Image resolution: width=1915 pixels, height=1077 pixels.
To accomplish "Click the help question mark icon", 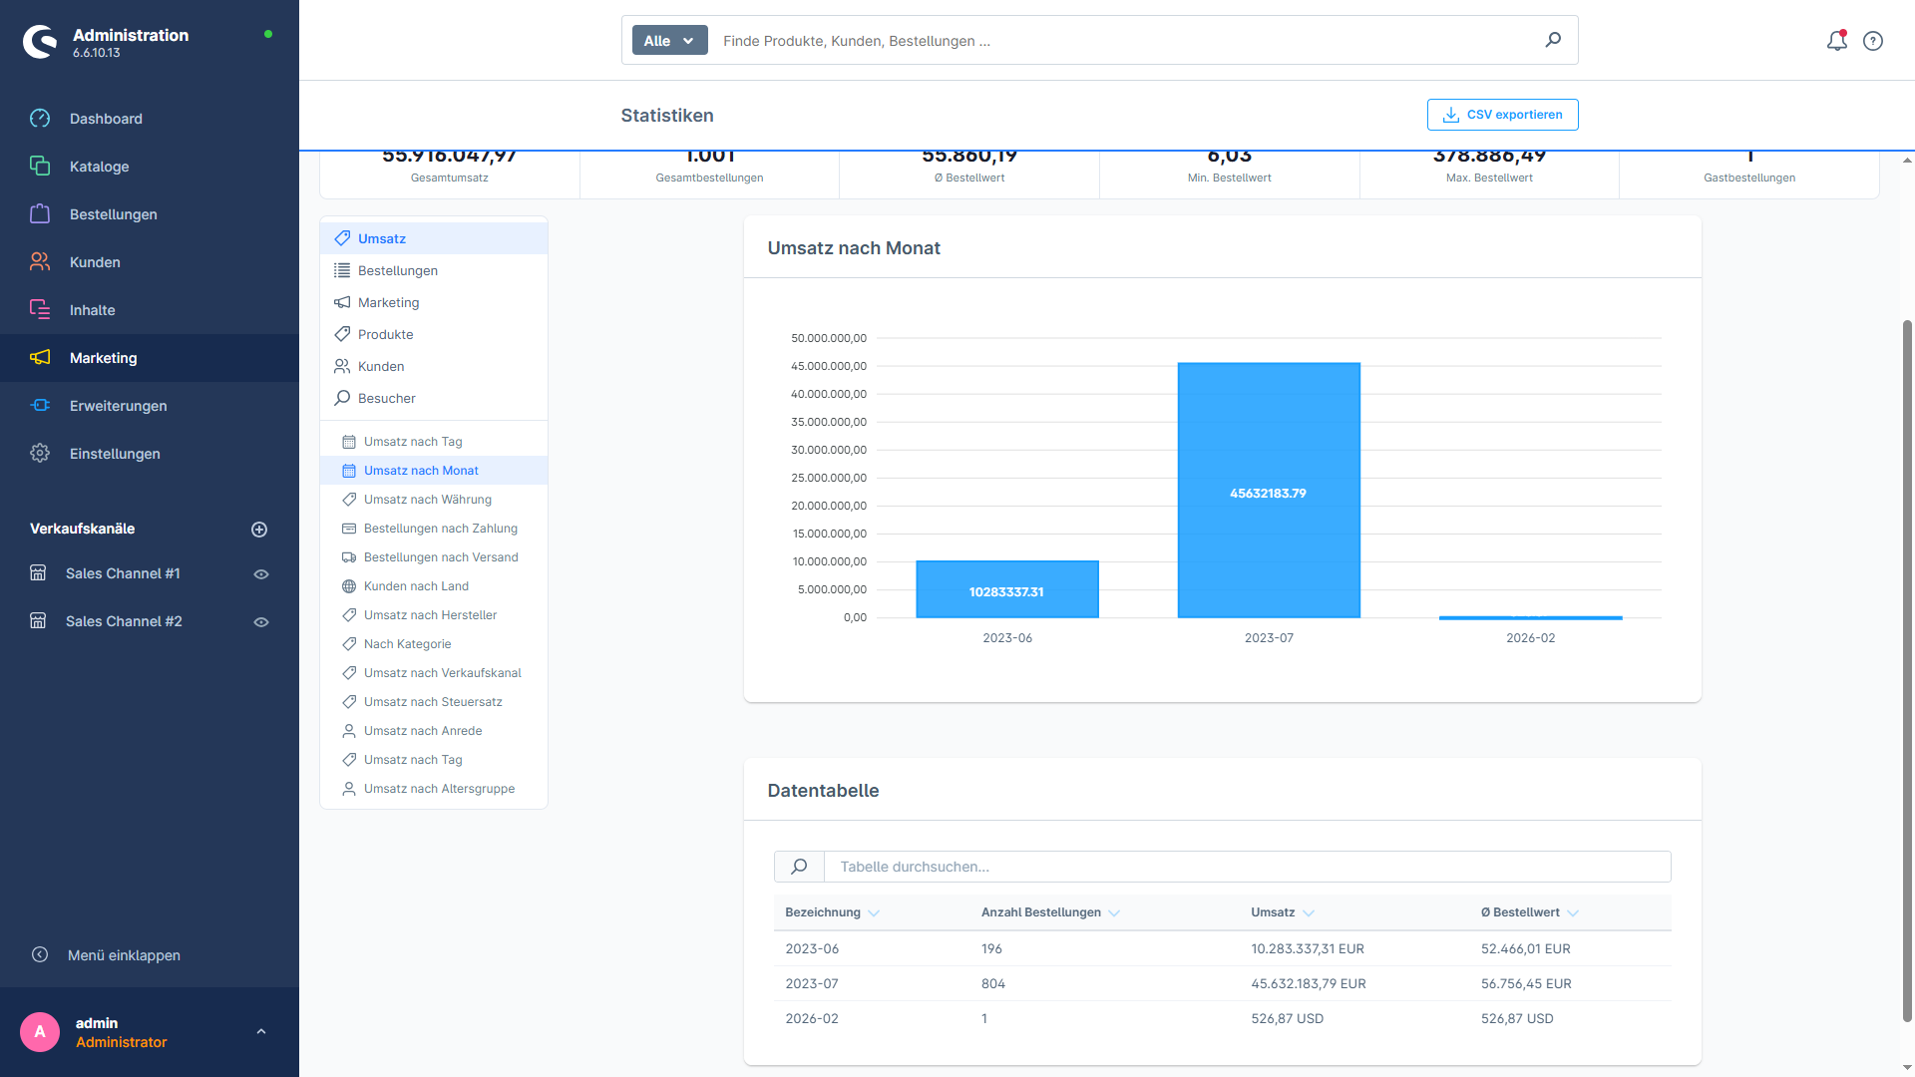I will pyautogui.click(x=1872, y=41).
